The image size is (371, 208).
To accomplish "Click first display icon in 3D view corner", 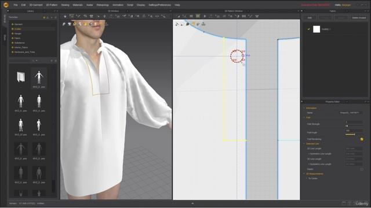I will coord(64,24).
